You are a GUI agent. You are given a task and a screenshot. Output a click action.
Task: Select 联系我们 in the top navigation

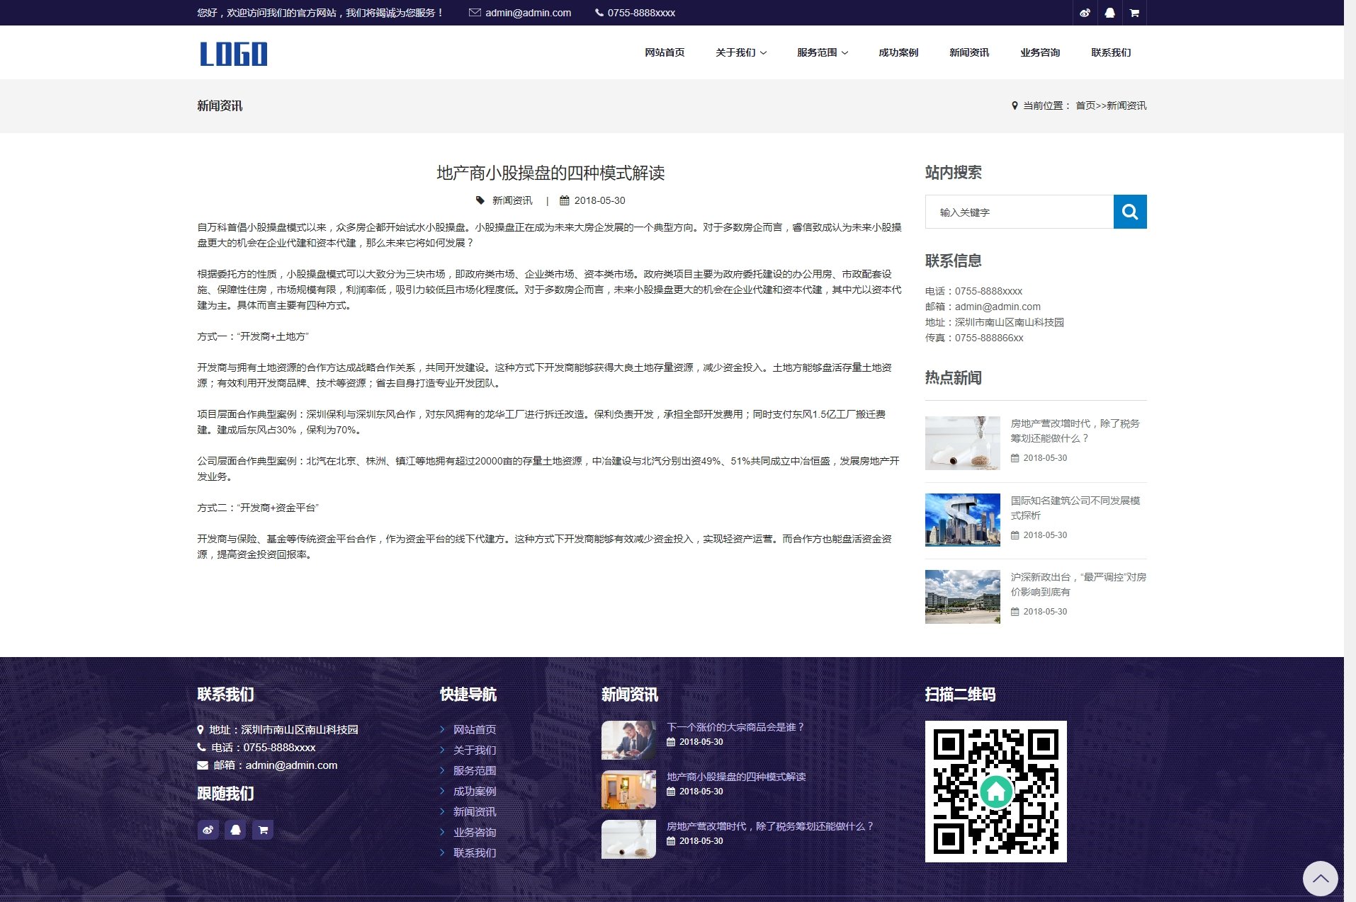pyautogui.click(x=1110, y=52)
